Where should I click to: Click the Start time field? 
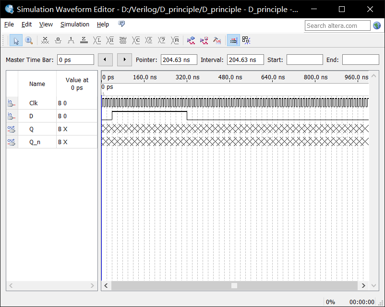pos(304,60)
